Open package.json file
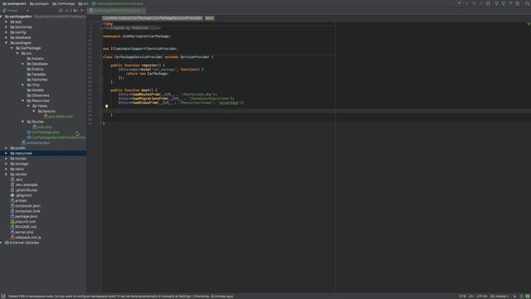The image size is (531, 299). click(24, 216)
